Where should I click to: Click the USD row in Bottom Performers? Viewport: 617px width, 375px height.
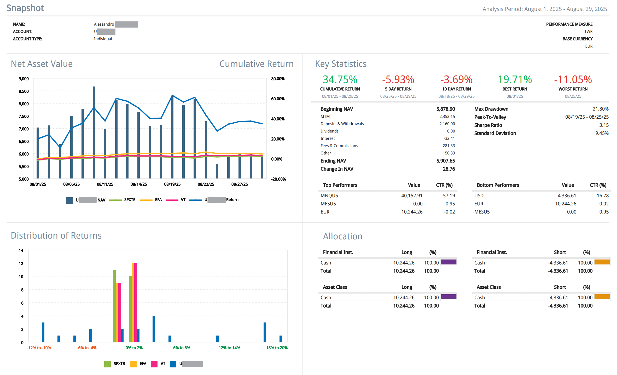(479, 195)
